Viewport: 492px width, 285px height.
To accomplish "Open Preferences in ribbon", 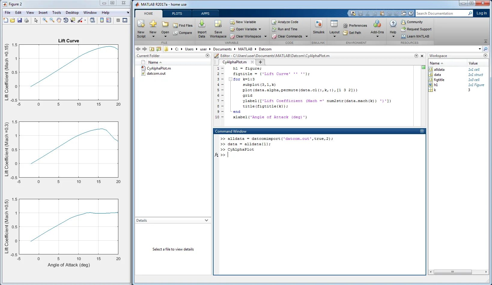I will (355, 25).
